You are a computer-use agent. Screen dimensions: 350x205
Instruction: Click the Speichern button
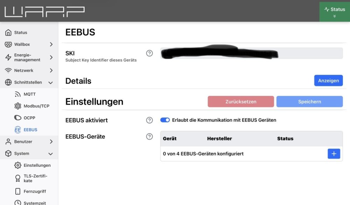tap(309, 102)
